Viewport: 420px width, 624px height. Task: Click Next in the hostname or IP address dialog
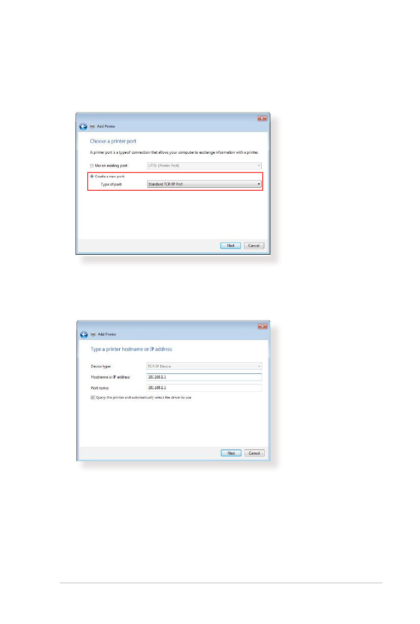coord(231,453)
